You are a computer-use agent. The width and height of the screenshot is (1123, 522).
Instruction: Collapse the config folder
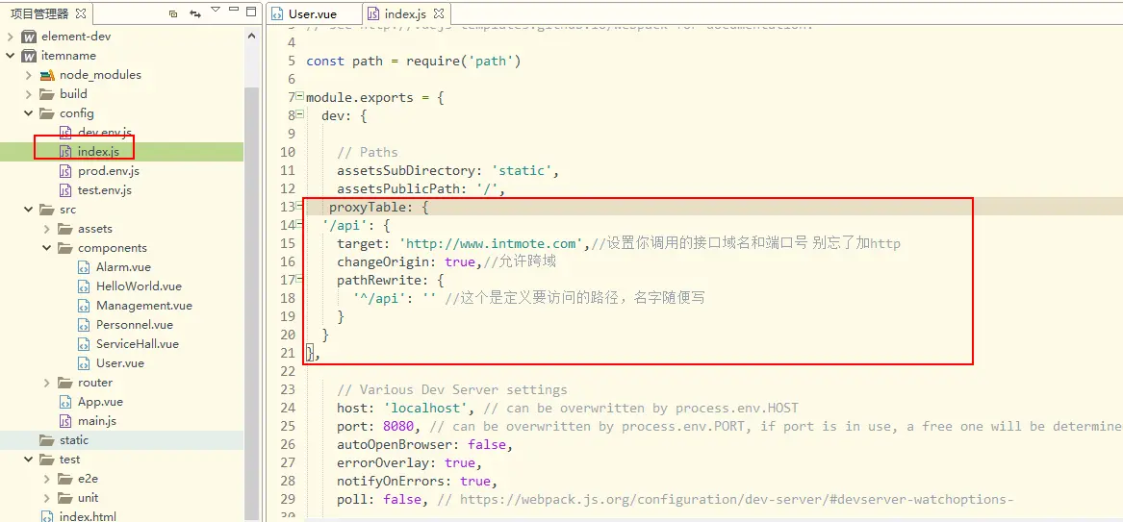pyautogui.click(x=29, y=113)
